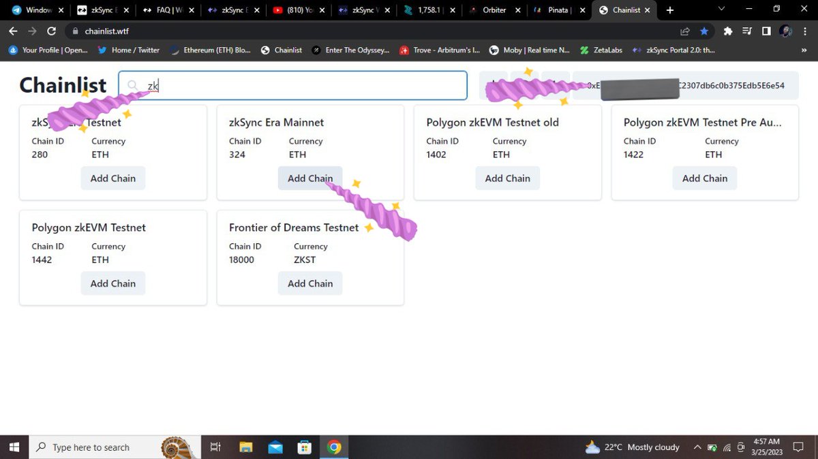Open the notification center icon
The image size is (818, 459).
799,447
